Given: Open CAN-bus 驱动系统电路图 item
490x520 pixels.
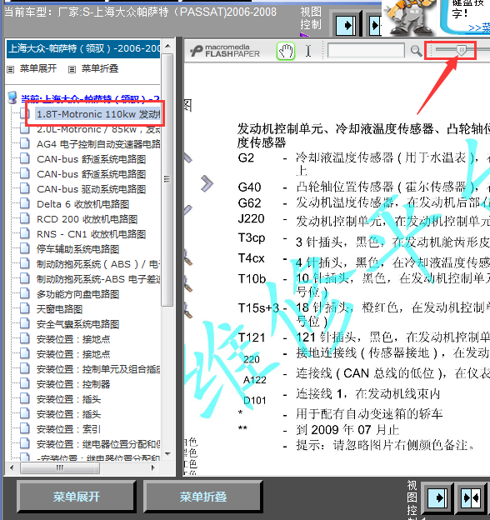Looking at the screenshot, I should [91, 189].
